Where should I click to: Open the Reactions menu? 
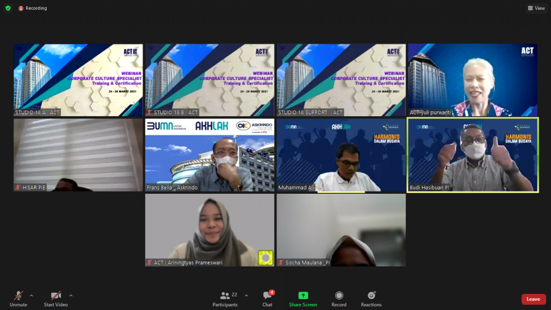click(x=371, y=299)
